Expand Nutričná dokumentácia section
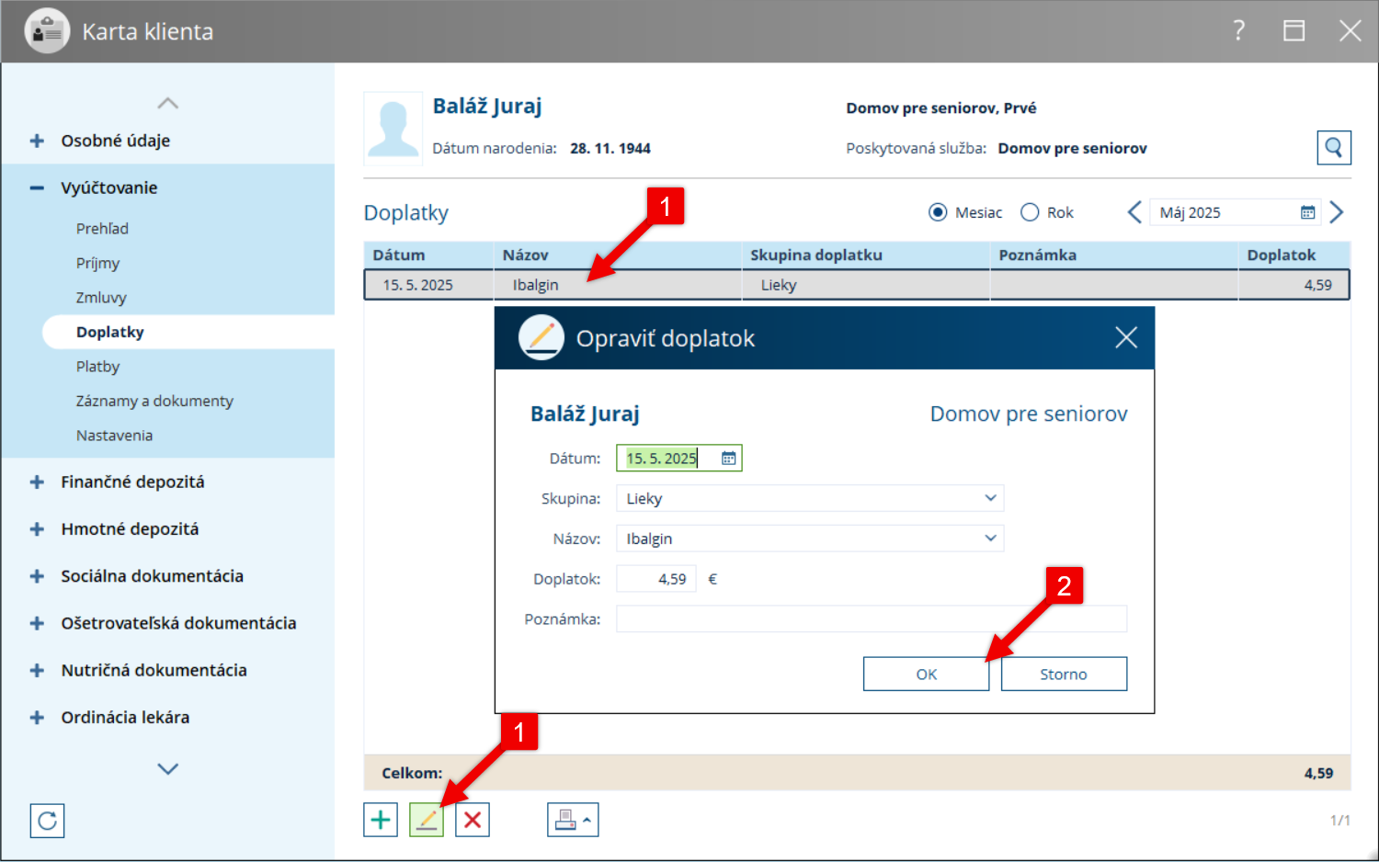The image size is (1379, 862). (37, 670)
